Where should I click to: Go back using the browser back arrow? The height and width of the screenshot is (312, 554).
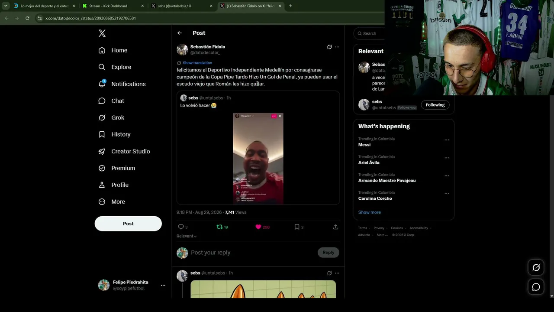[6, 18]
